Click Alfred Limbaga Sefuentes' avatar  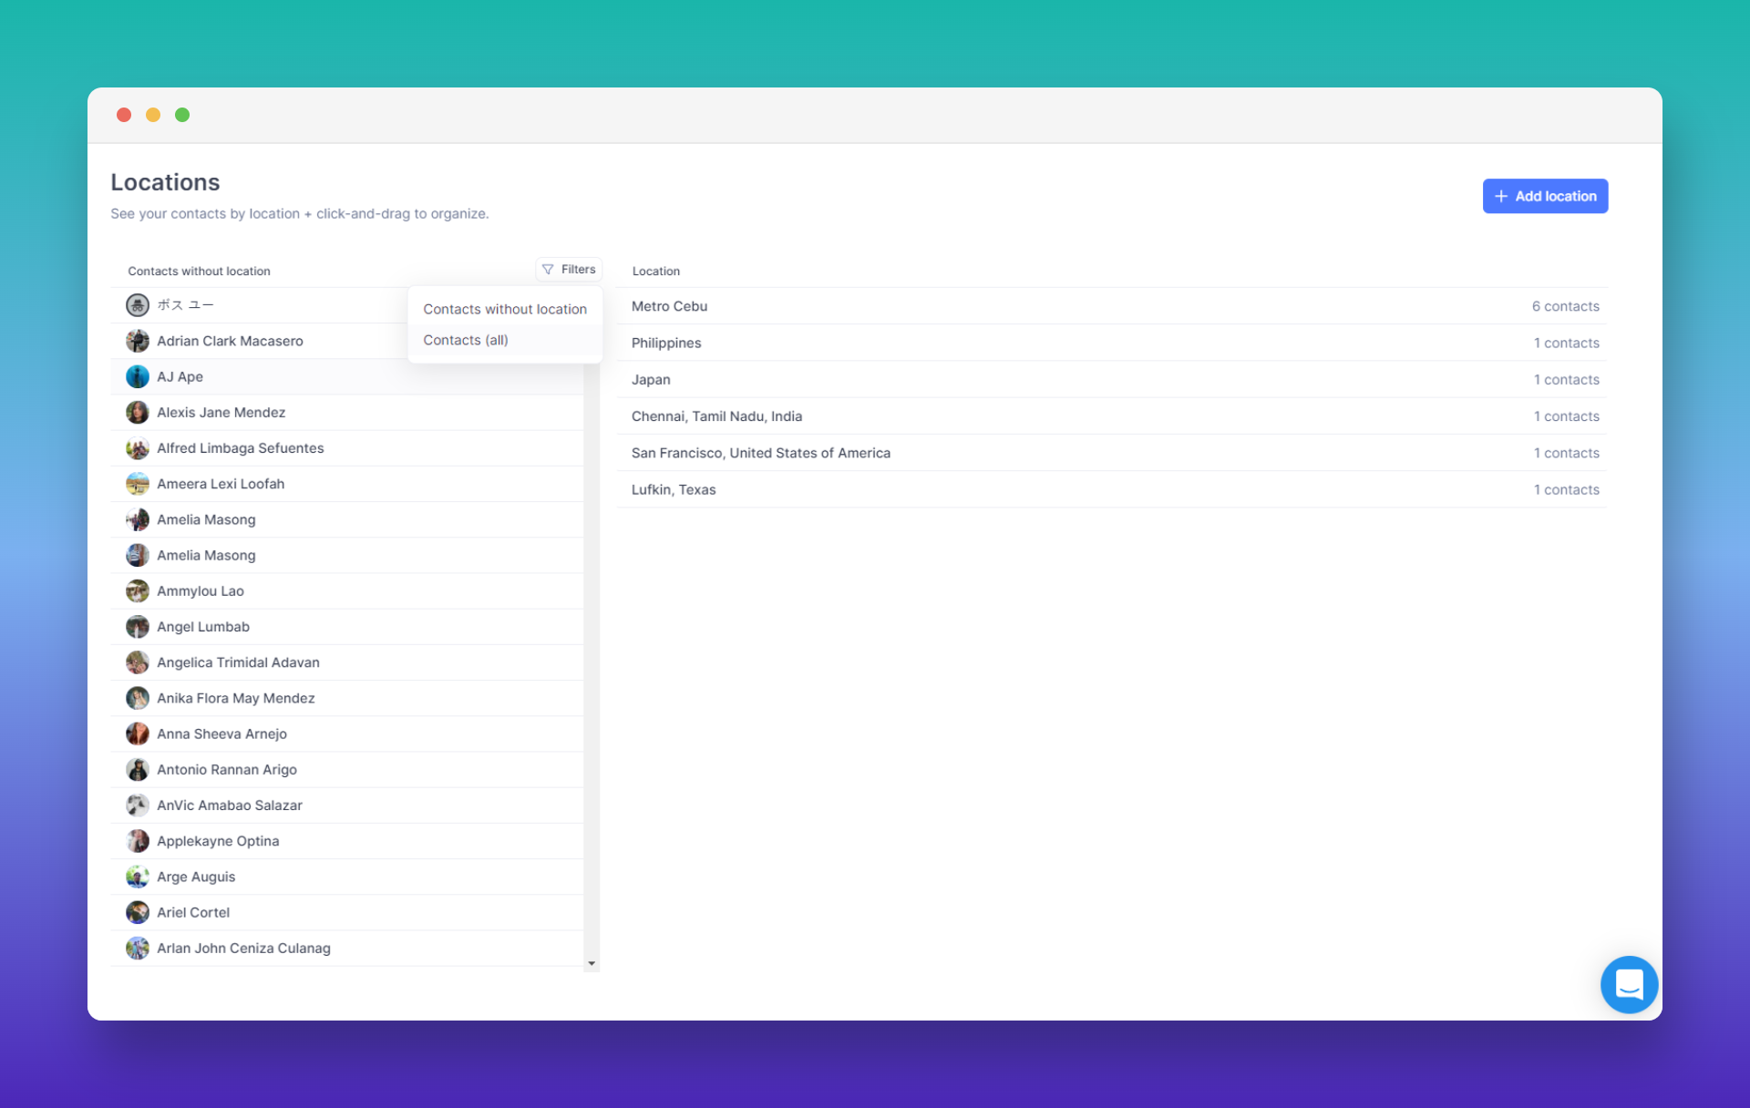click(x=138, y=448)
